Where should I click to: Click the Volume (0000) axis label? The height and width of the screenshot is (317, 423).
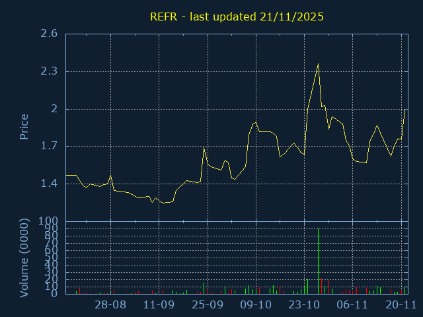click(x=24, y=258)
